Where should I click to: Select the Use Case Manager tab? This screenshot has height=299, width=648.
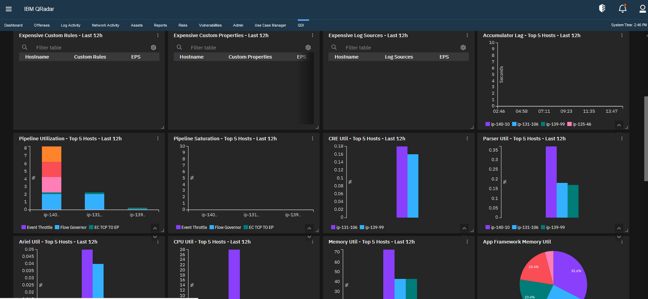coord(271,25)
